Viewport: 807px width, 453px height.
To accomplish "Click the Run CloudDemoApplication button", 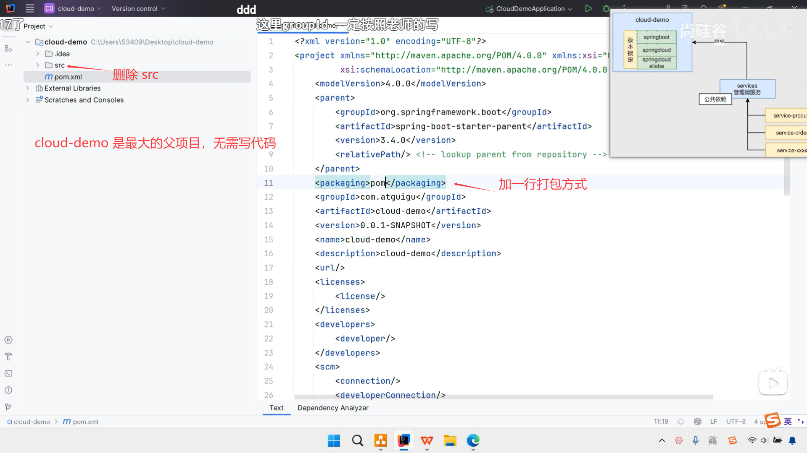I will coord(588,8).
